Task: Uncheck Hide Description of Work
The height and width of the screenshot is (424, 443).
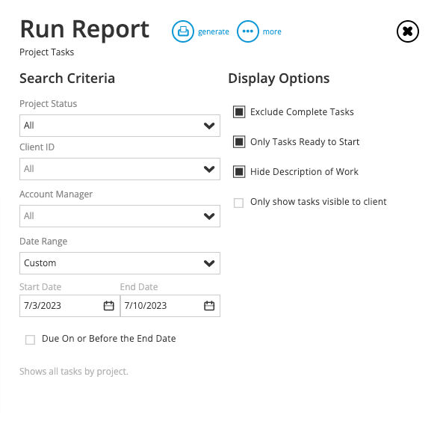Action: point(239,172)
